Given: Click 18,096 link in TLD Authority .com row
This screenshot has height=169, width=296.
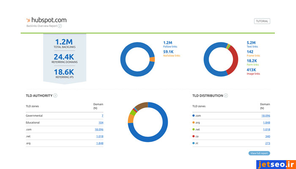Looking at the screenshot, I should tap(99, 129).
